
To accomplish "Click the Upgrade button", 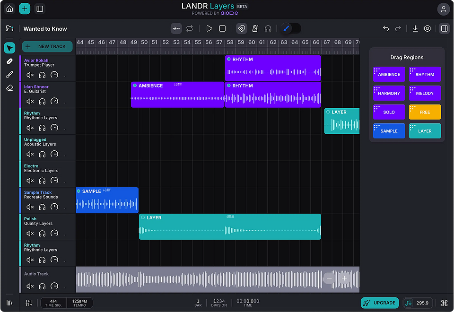I will 380,303.
